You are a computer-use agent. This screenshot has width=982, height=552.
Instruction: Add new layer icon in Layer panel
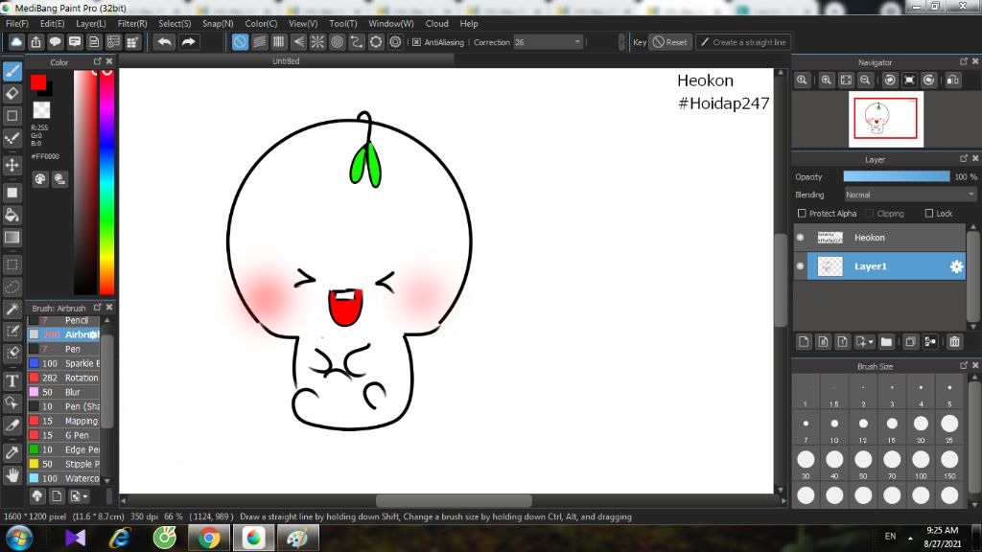[805, 342]
